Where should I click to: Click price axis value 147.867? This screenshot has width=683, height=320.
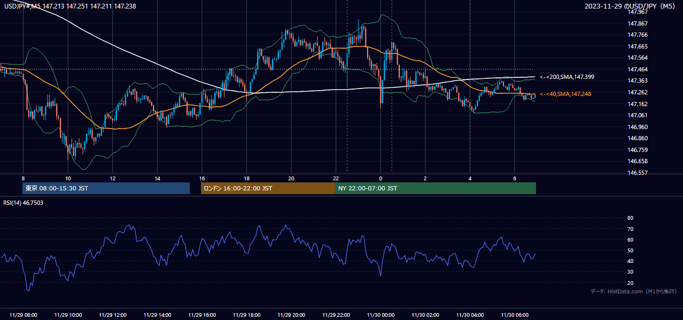pos(638,23)
